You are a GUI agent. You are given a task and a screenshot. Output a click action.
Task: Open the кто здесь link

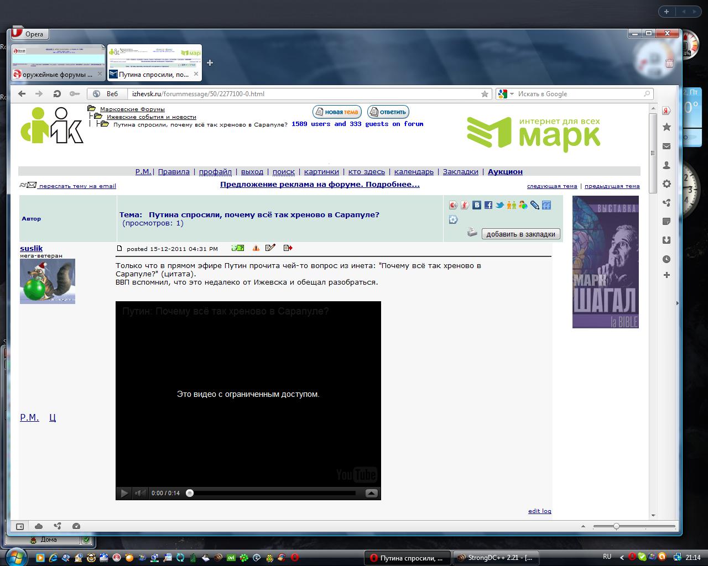point(367,172)
